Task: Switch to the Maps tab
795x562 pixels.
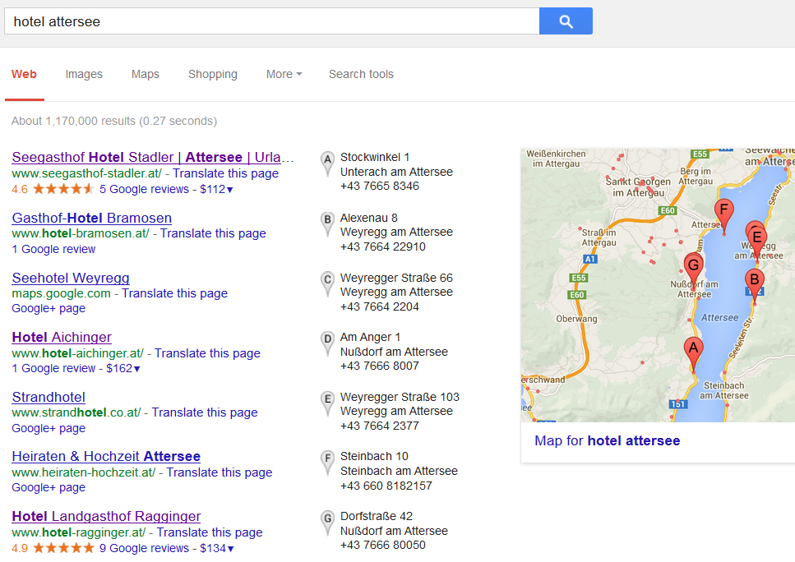Action: [x=145, y=74]
